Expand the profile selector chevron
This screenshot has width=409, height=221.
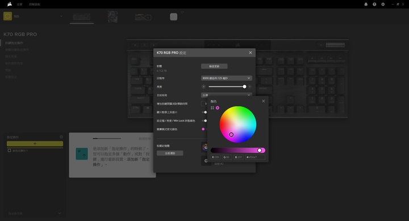click(61, 16)
